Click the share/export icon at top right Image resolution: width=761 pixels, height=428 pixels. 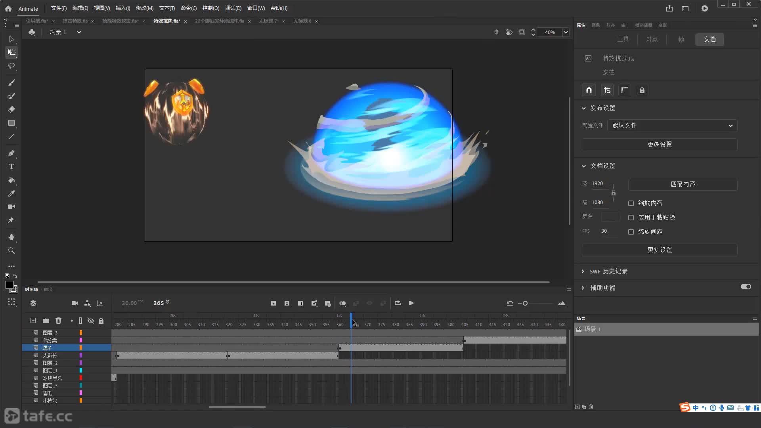669,8
